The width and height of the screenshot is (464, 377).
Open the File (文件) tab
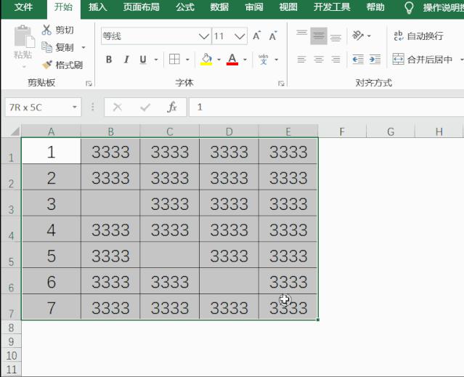click(23, 7)
